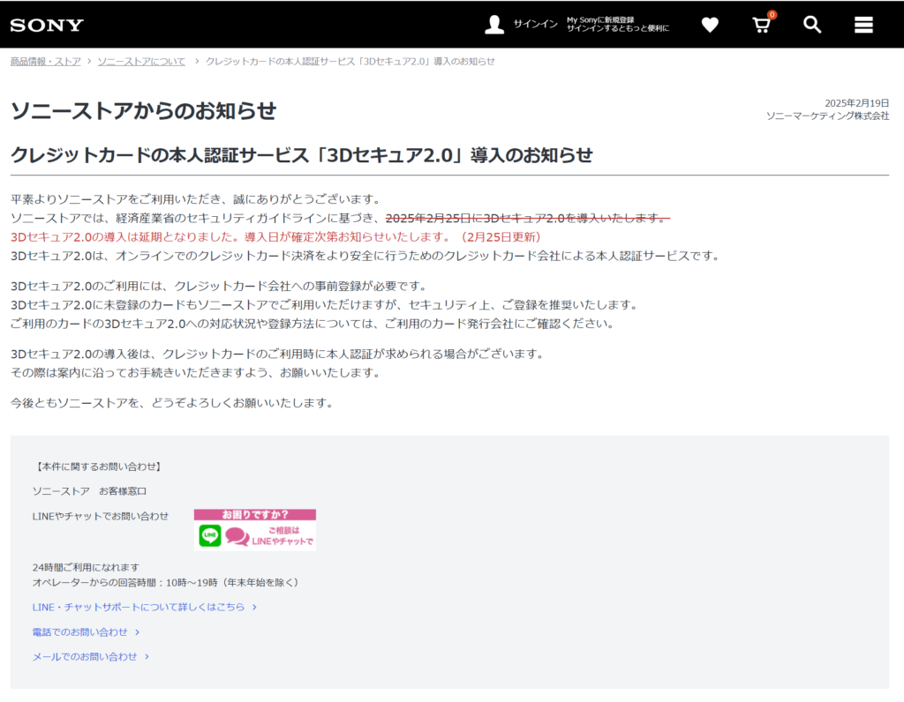904x702 pixels.
Task: Open the search magnifier icon
Action: [811, 25]
